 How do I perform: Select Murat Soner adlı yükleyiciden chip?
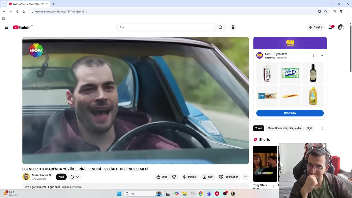point(285,128)
